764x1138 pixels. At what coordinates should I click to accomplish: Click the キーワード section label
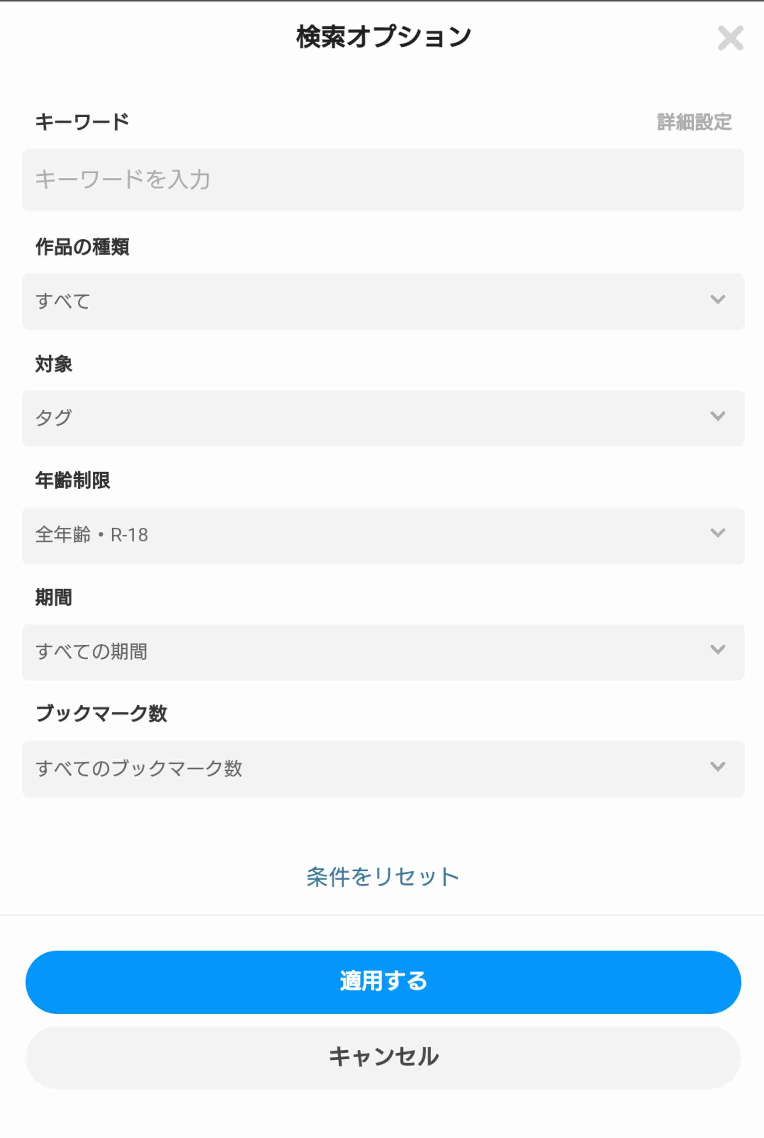pos(82,121)
